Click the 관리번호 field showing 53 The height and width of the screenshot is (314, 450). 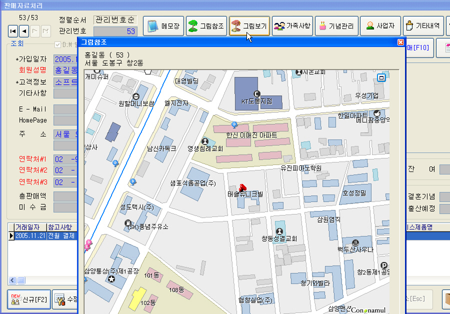(115, 31)
